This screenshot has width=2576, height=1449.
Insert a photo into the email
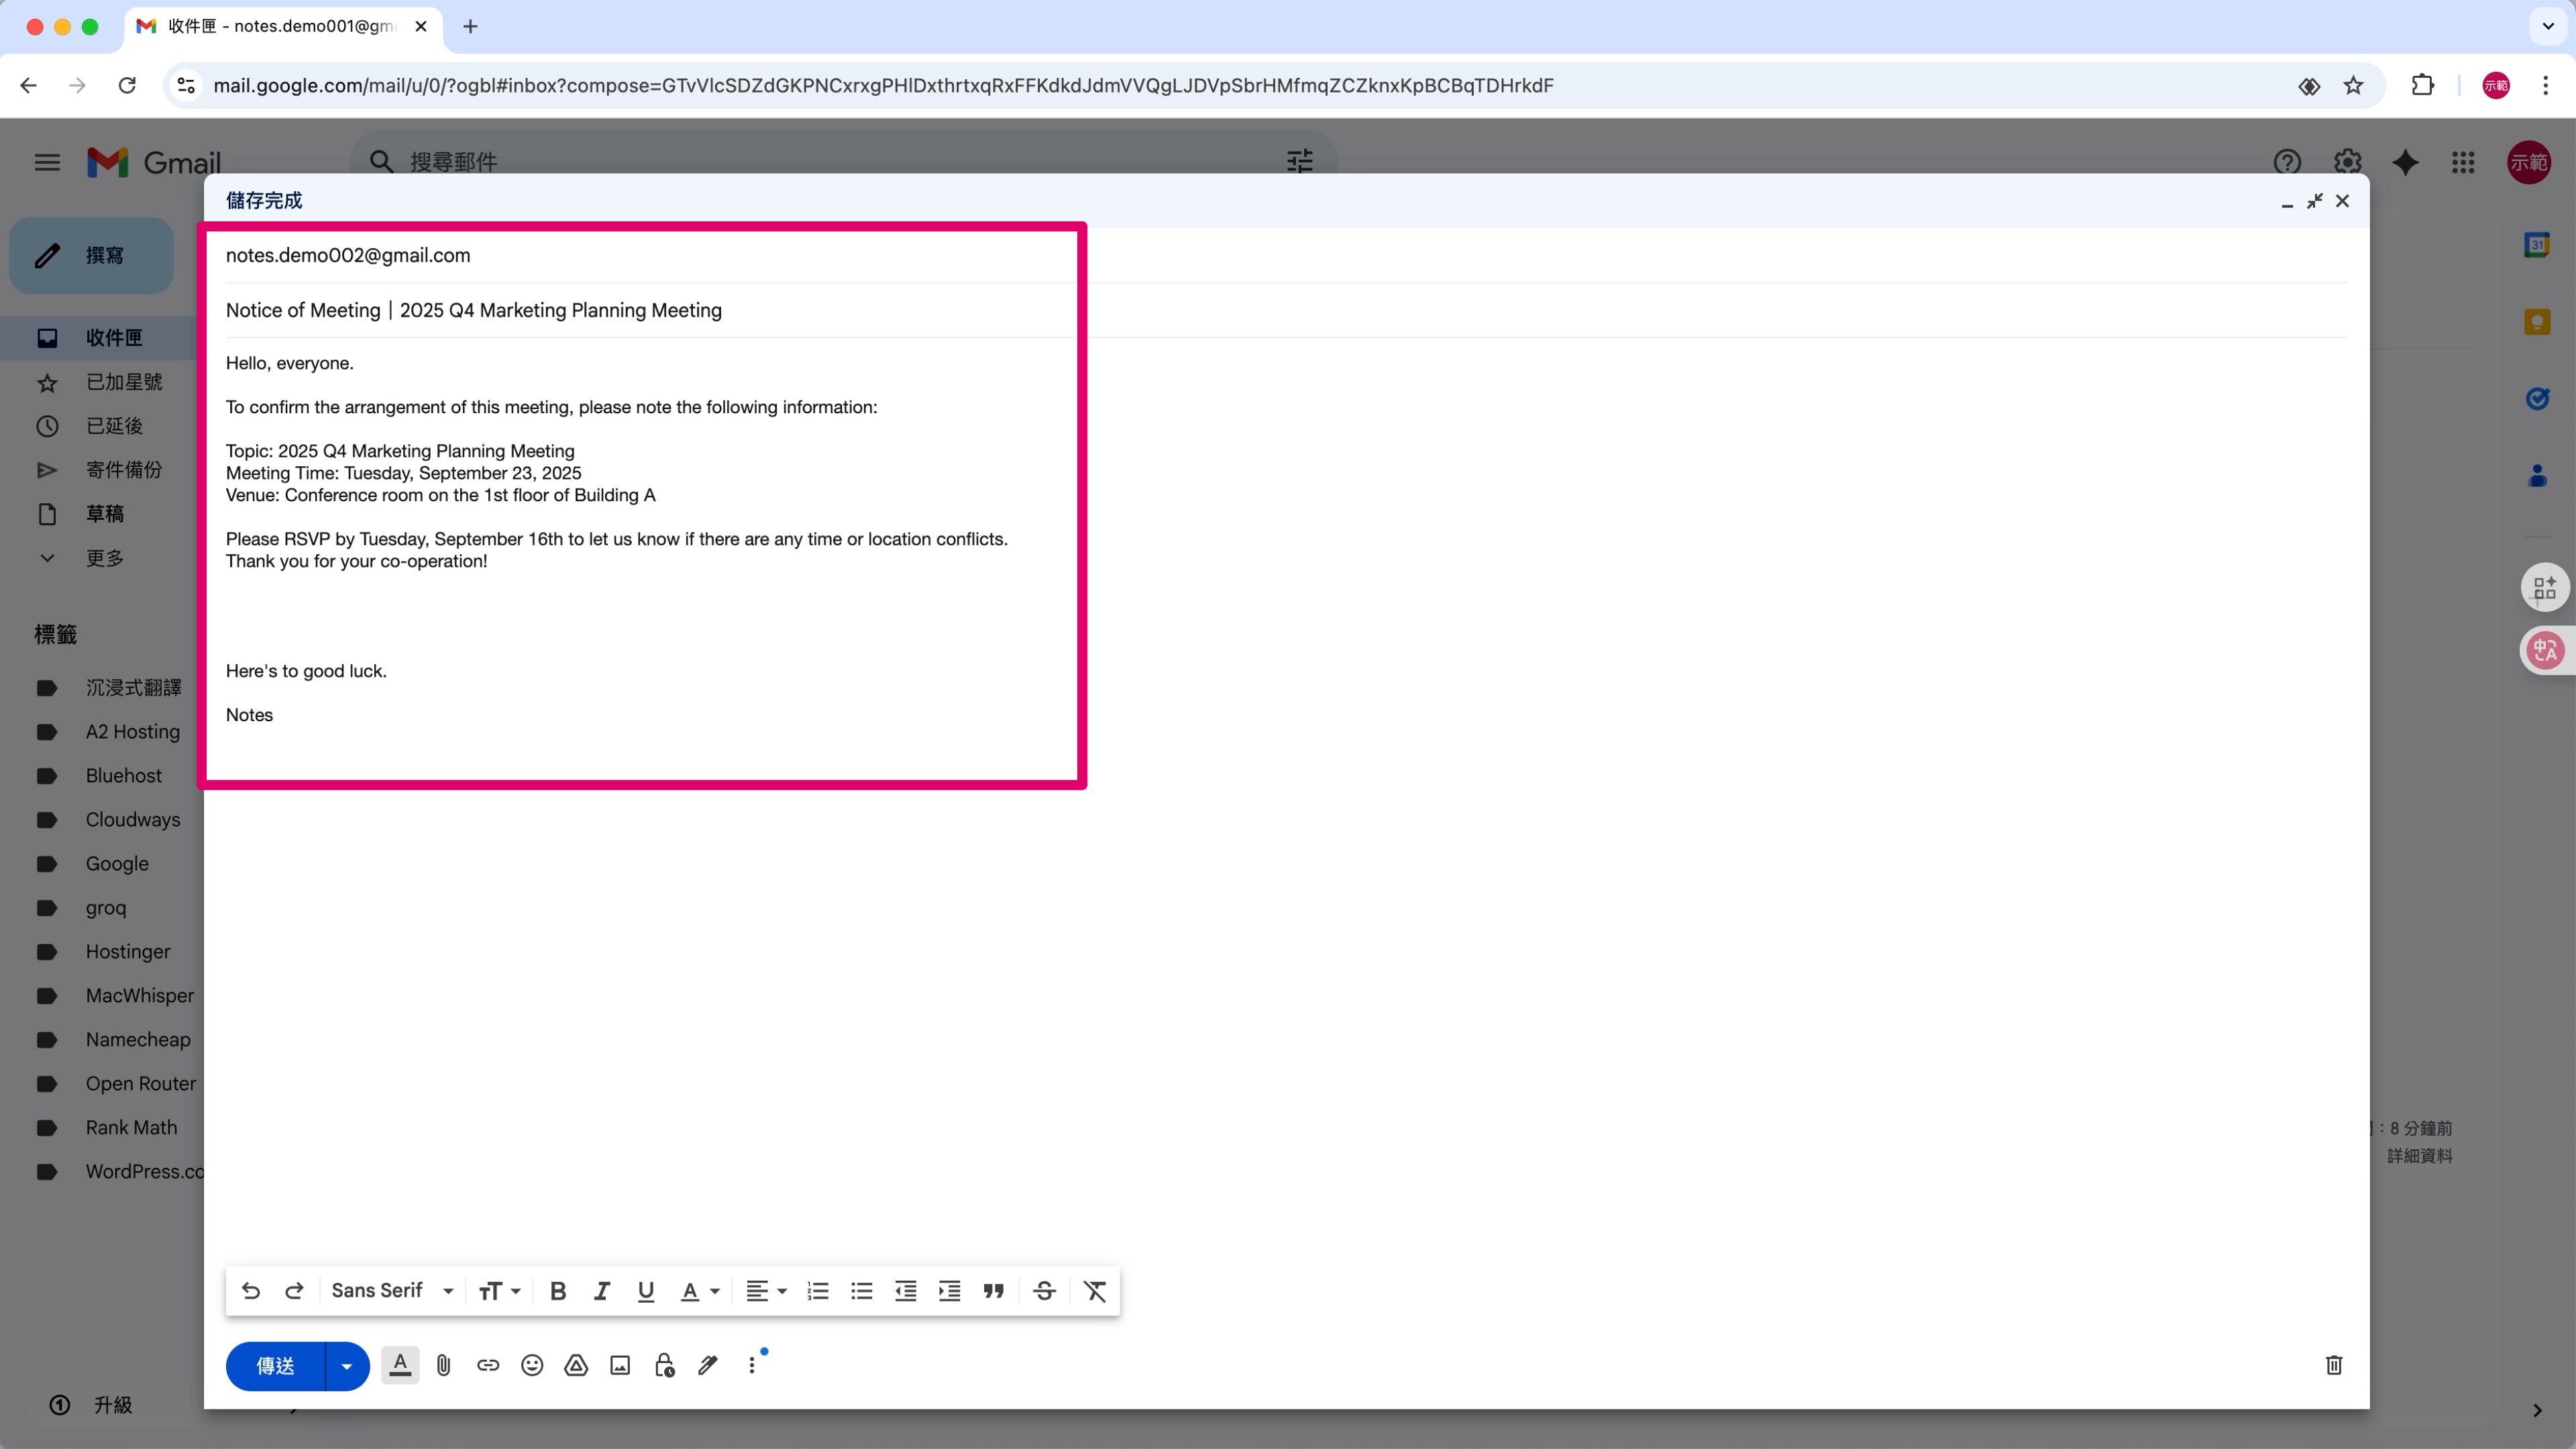click(620, 1365)
